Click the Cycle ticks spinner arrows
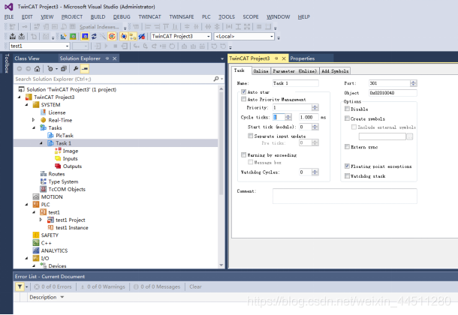458x315 pixels. [288, 117]
